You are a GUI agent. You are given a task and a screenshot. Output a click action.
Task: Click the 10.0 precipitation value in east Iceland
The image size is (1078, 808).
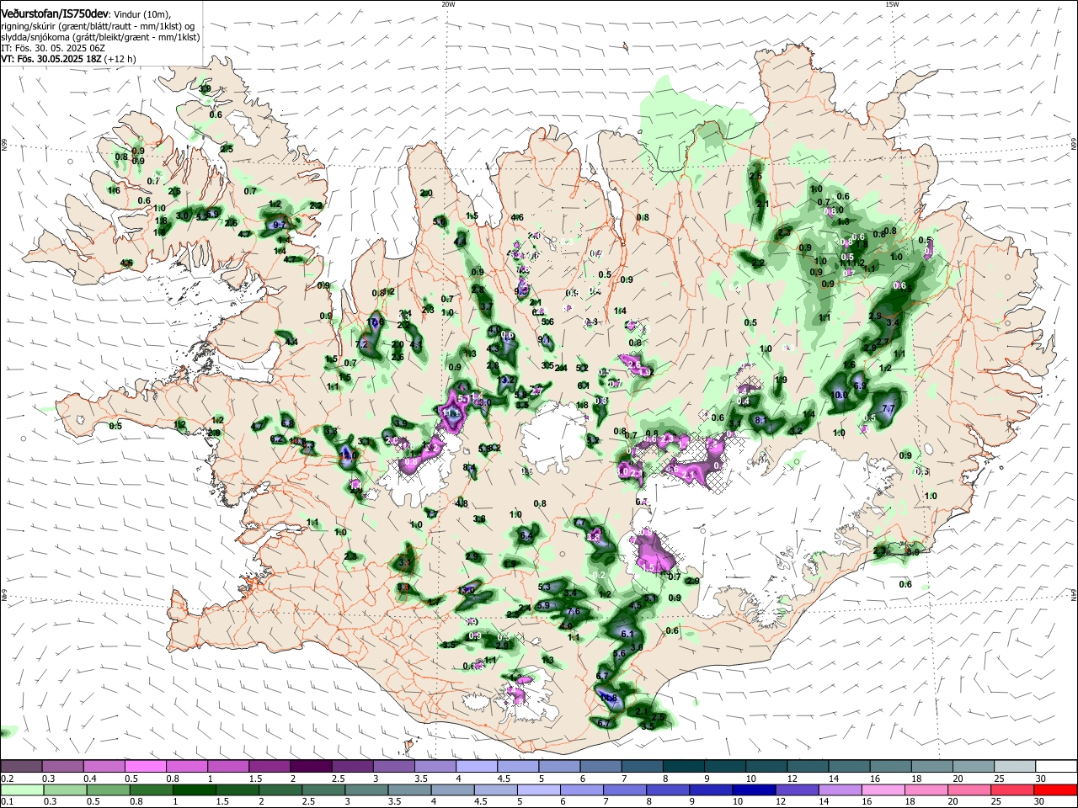coord(840,395)
